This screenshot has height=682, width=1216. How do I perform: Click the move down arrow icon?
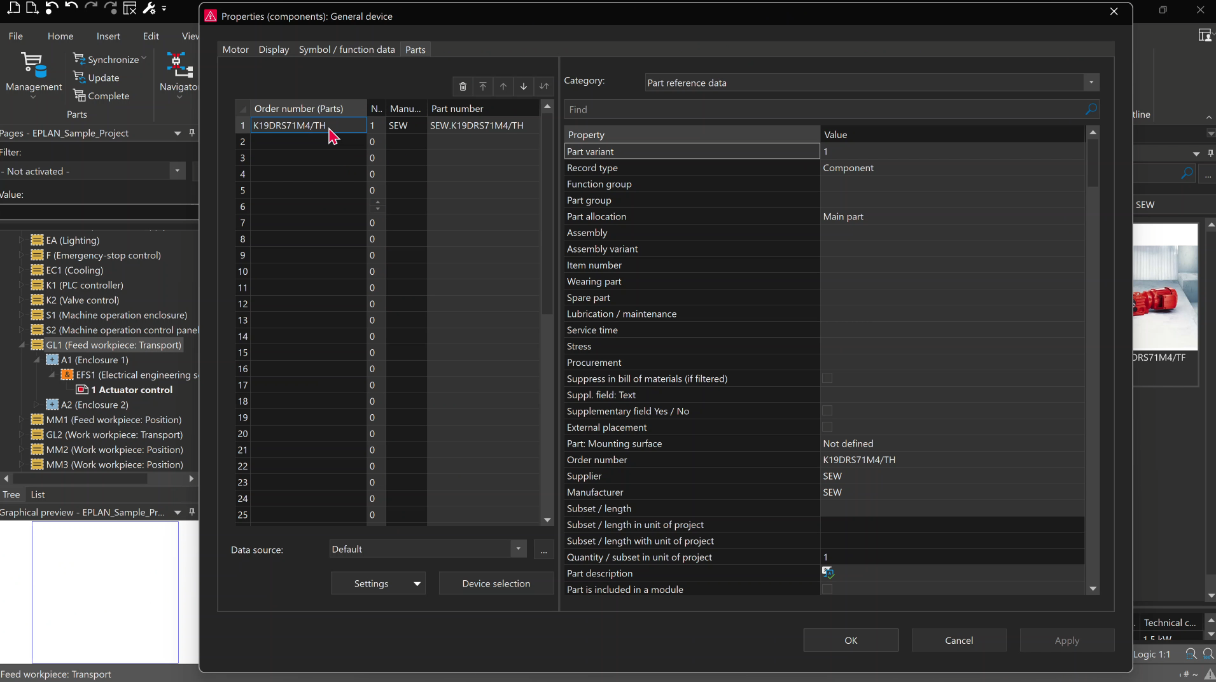pos(524,87)
